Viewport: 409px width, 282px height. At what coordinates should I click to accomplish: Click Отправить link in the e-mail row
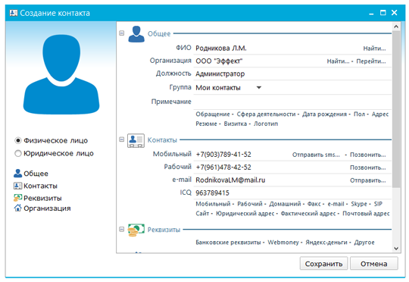click(368, 180)
